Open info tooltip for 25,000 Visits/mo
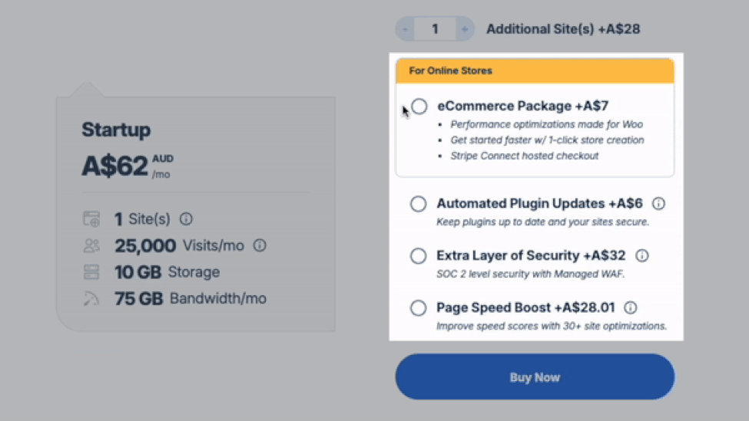This screenshot has width=749, height=421. coord(260,246)
